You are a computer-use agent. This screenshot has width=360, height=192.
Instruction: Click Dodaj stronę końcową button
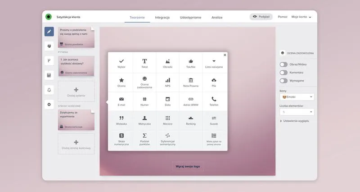[x=76, y=144]
